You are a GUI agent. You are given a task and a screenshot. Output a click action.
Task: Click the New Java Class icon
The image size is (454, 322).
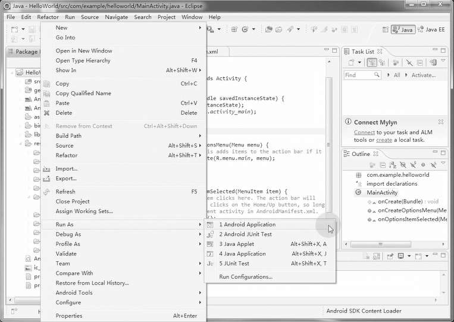click(245, 29)
